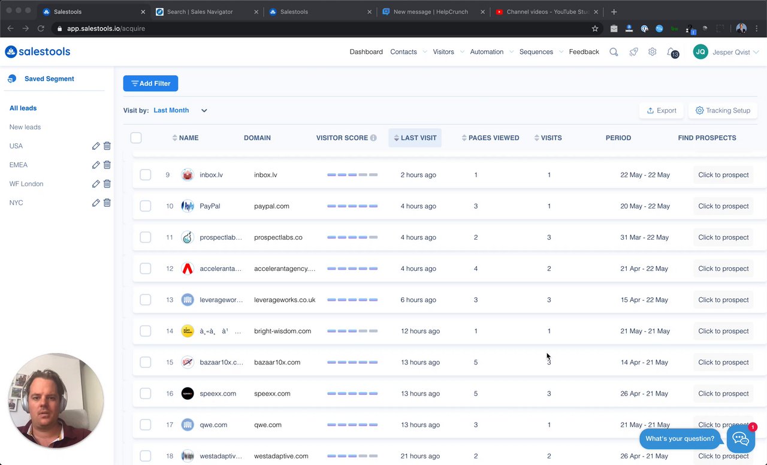Click the Salestools logo
The height and width of the screenshot is (465, 767).
click(38, 52)
